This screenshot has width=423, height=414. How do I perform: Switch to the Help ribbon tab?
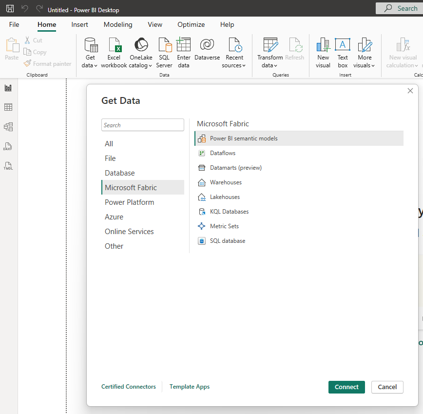[x=227, y=24]
